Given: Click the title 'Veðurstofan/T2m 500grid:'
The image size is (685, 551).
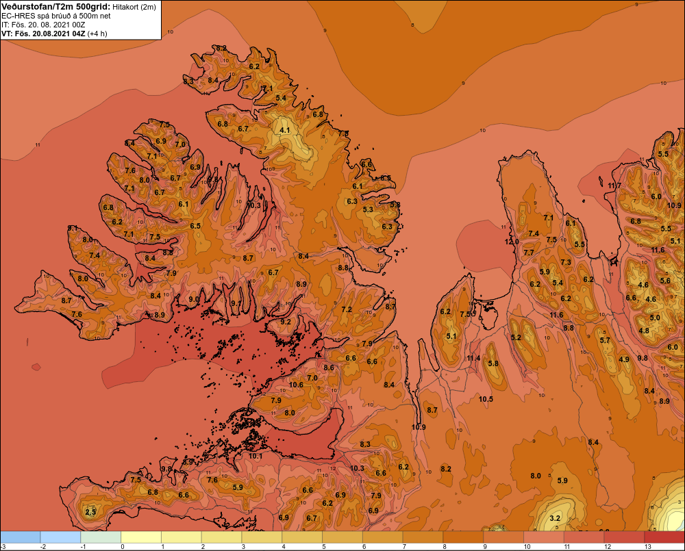Looking at the screenshot, I should coord(56,7).
